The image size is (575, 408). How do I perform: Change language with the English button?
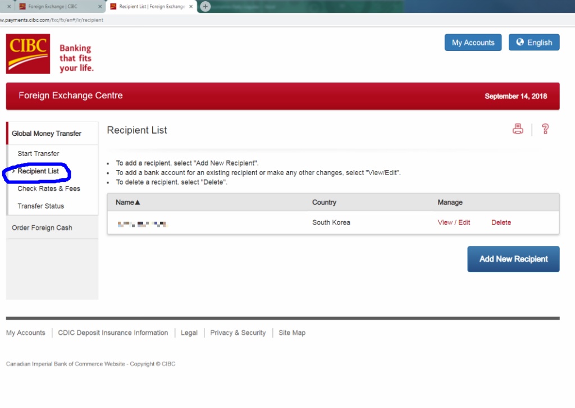(534, 43)
